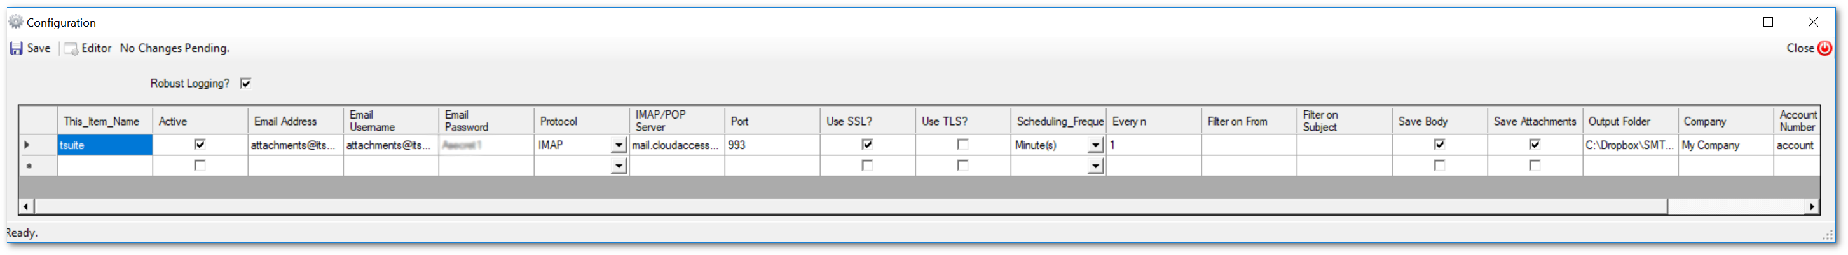Viewport: 1848px width, 255px height.
Task: Click the left scroll arrow of grid
Action: pos(26,206)
